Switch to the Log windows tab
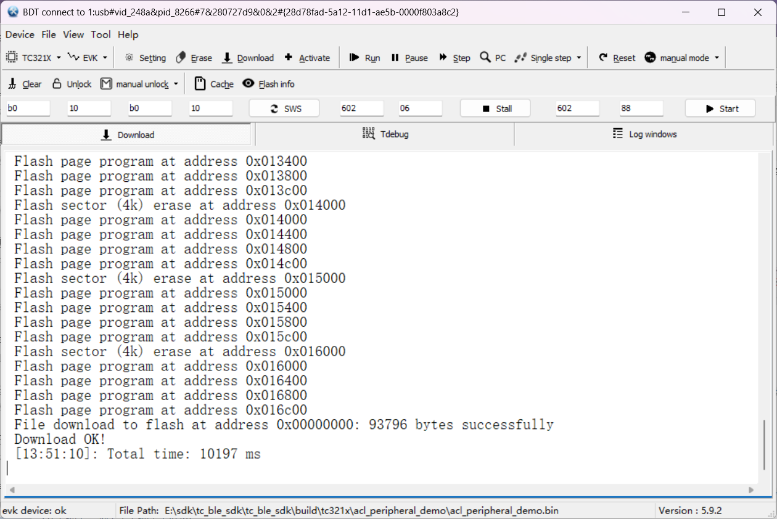 644,134
